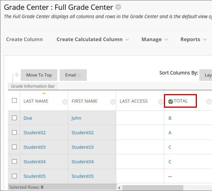Select the checkbox for Student03 row

[x=14, y=147]
